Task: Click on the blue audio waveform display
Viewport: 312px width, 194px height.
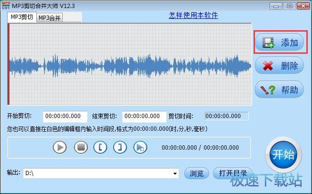Action: tap(131, 66)
